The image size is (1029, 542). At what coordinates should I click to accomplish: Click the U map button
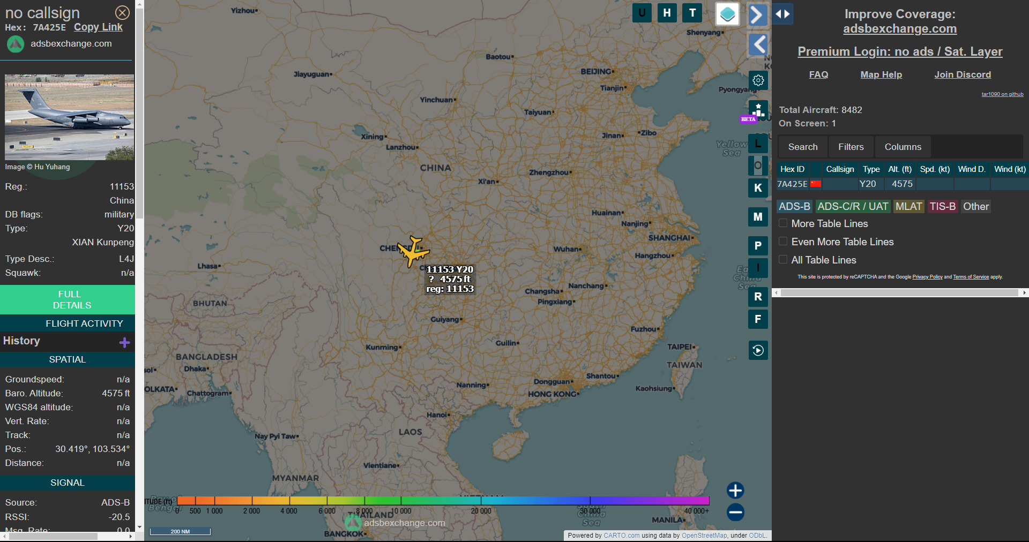[x=642, y=13]
